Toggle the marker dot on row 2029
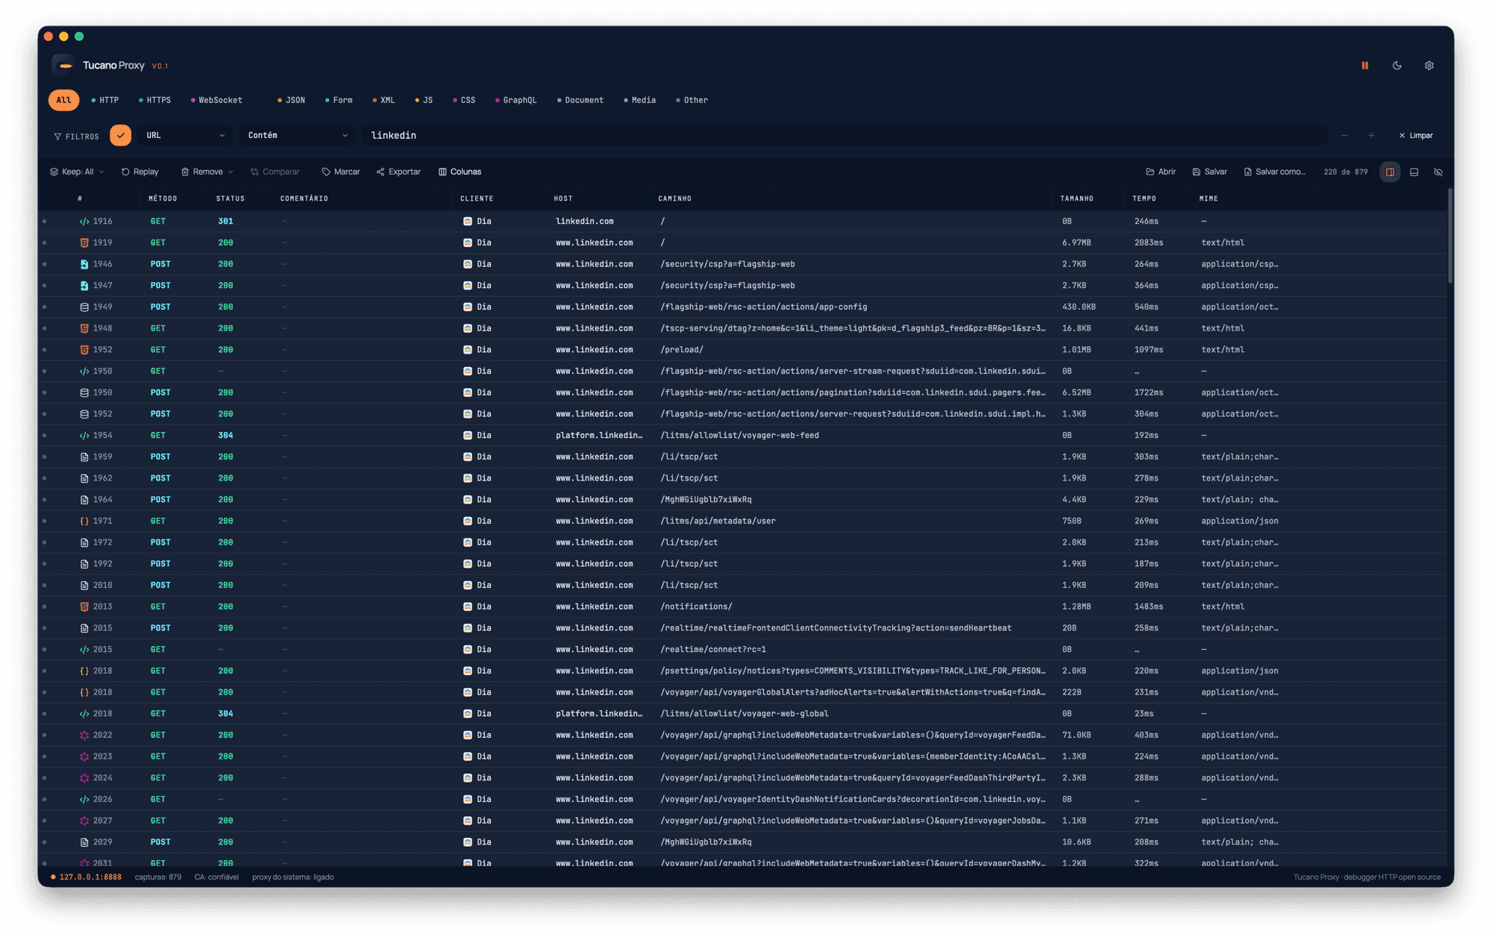The height and width of the screenshot is (937, 1492). point(45,842)
